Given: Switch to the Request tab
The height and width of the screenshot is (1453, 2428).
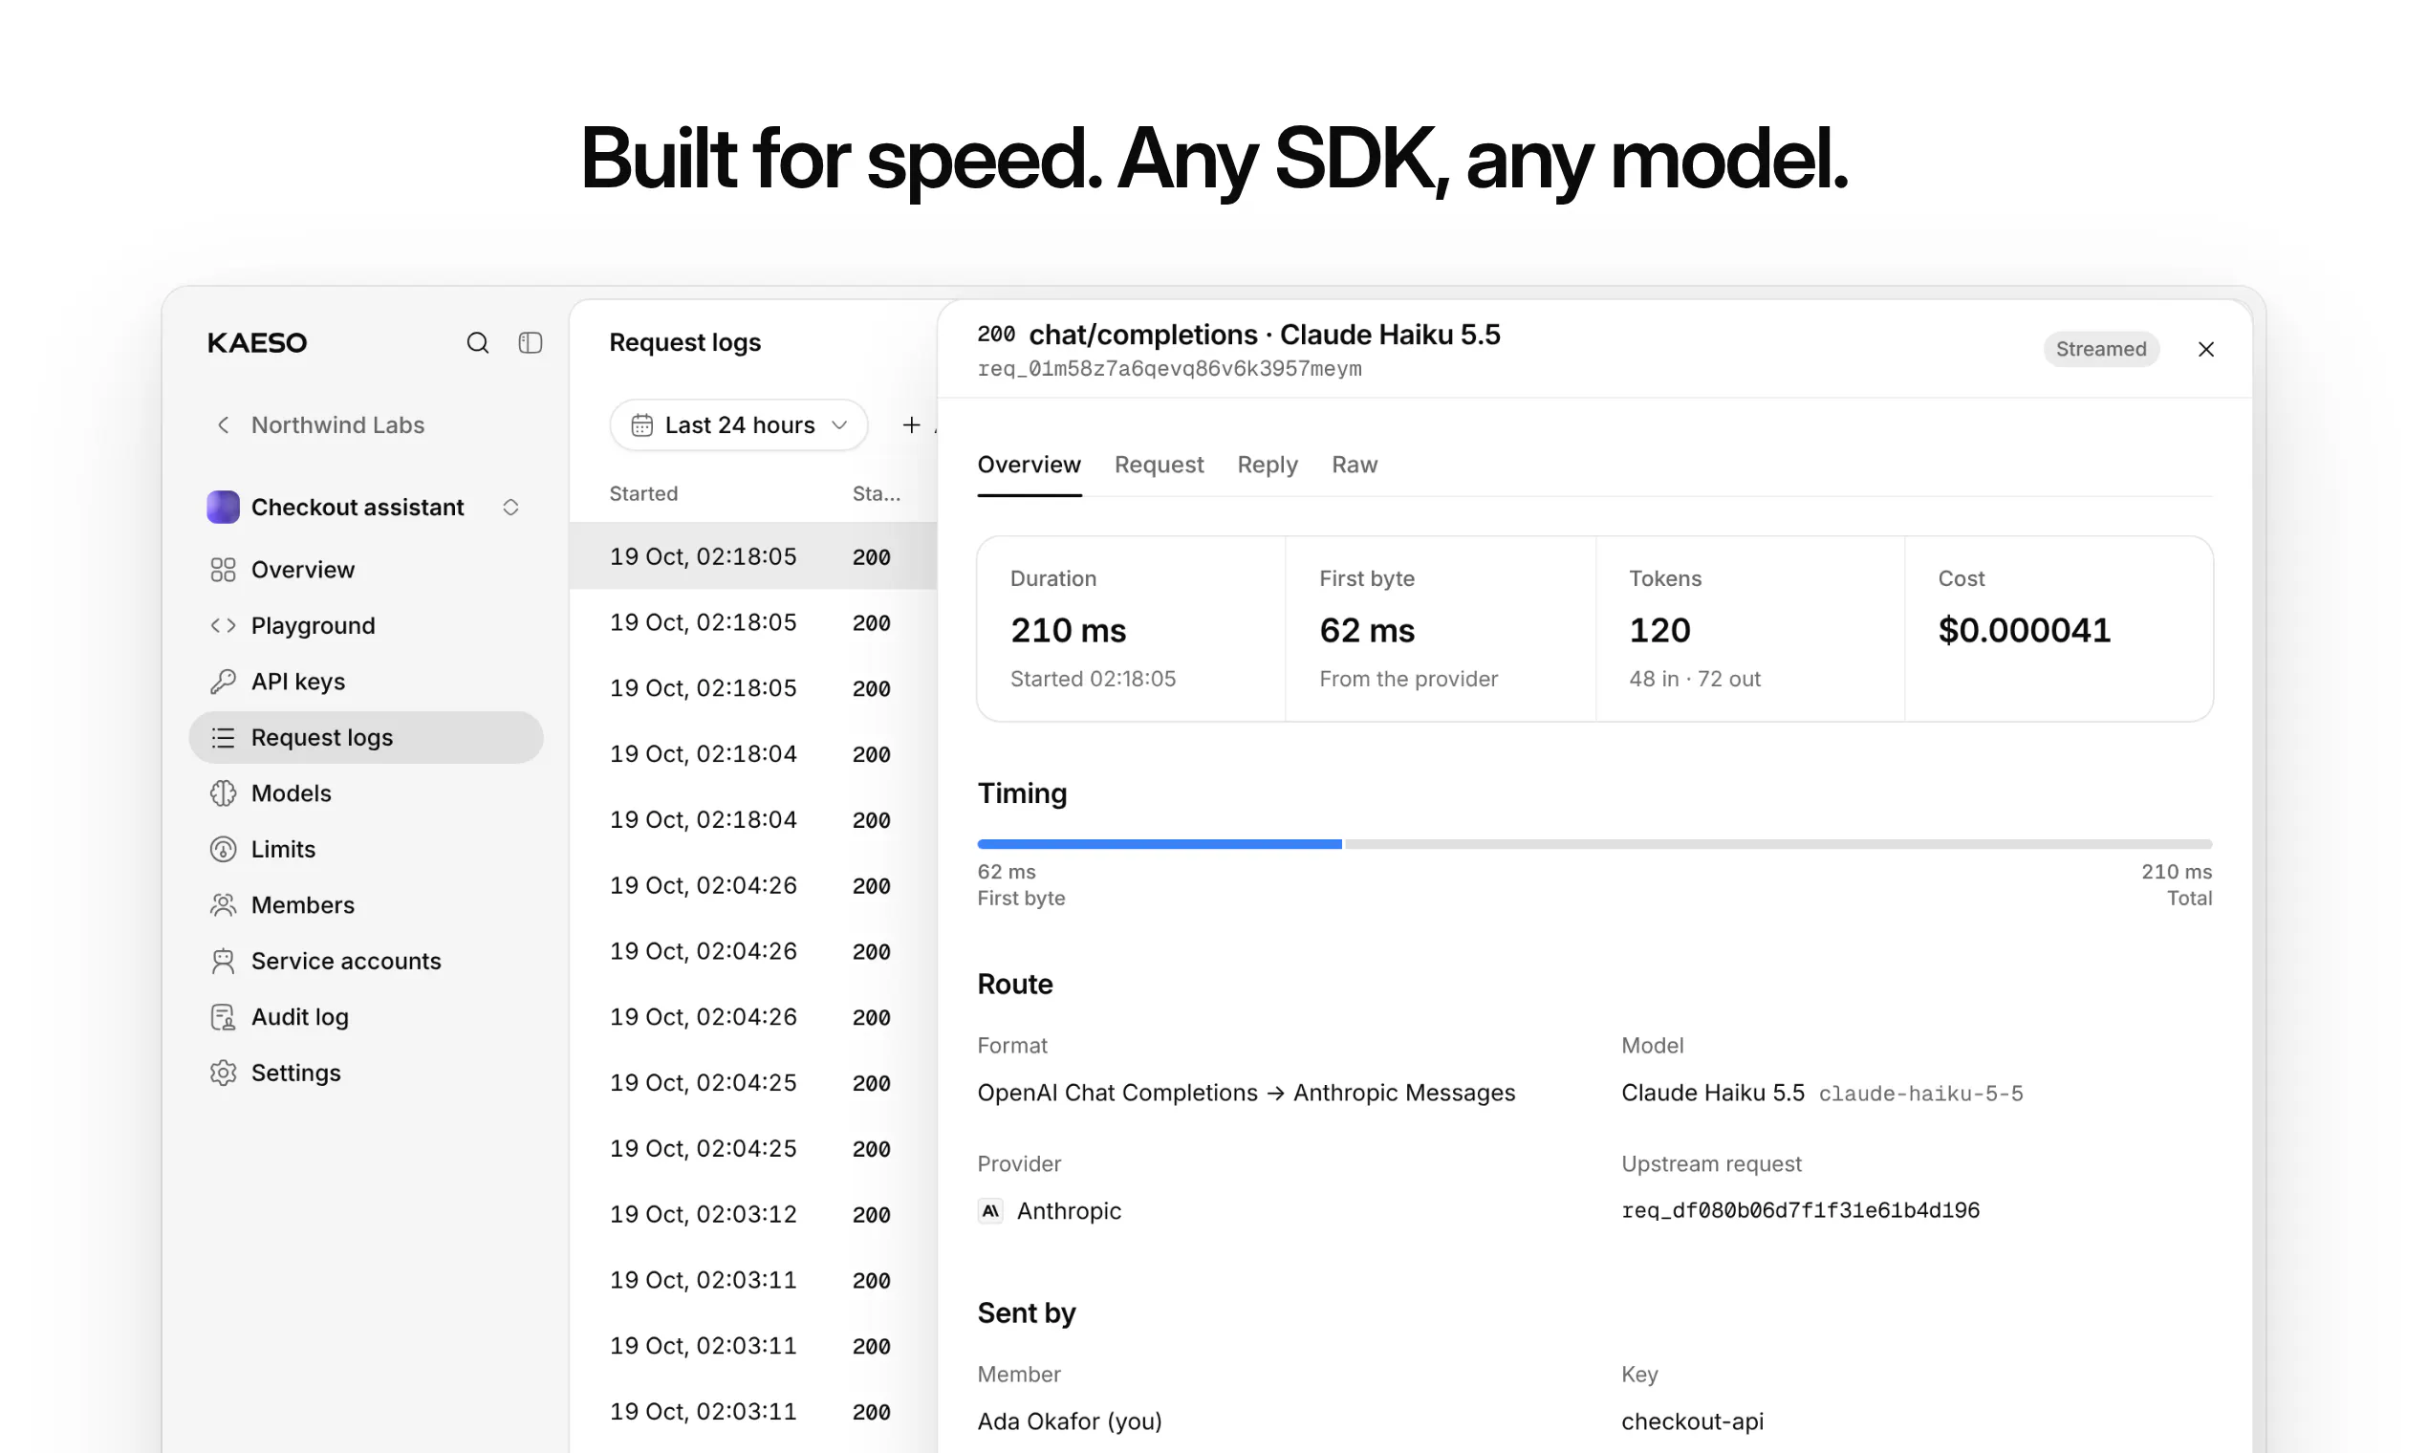Looking at the screenshot, I should 1160,464.
